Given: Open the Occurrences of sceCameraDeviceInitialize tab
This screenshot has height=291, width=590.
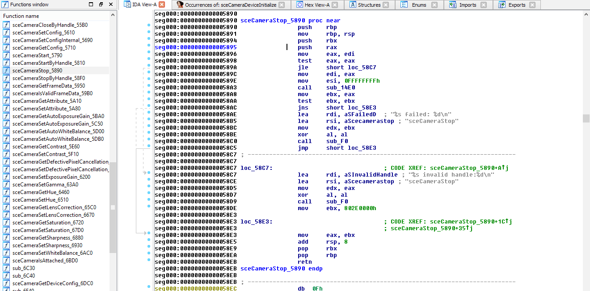Looking at the screenshot, I should coord(231,5).
